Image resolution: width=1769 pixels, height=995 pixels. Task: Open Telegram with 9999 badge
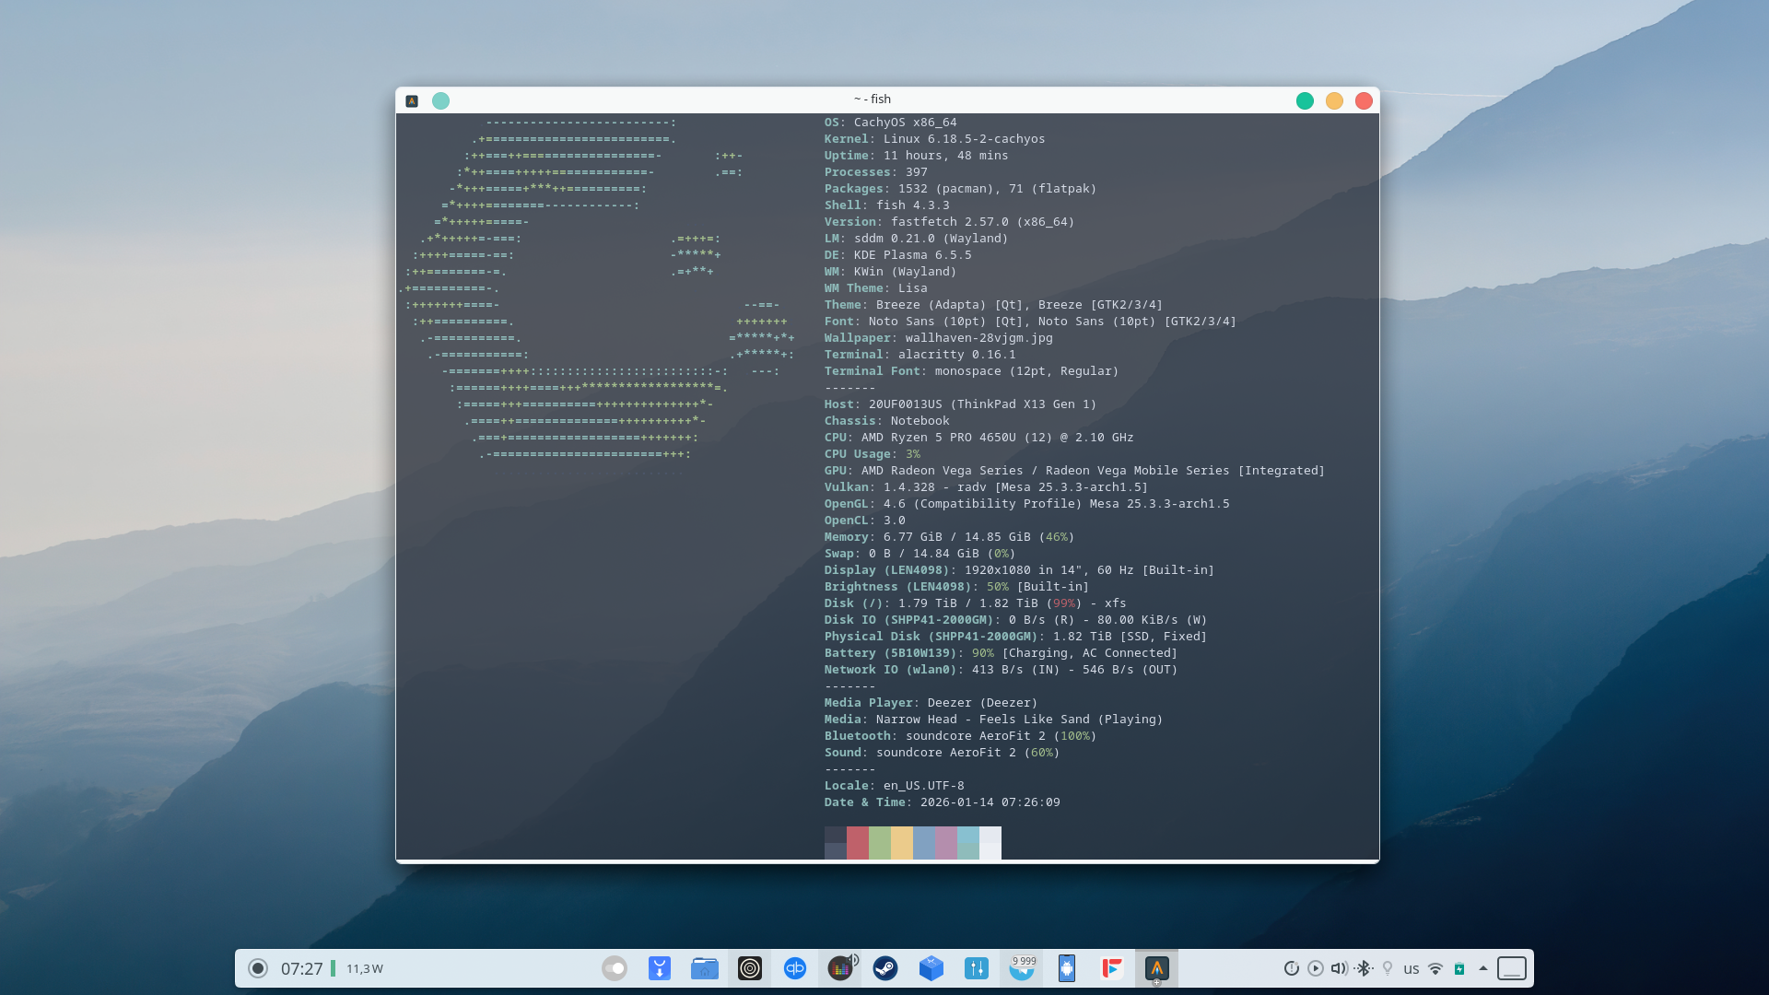pyautogui.click(x=1022, y=968)
